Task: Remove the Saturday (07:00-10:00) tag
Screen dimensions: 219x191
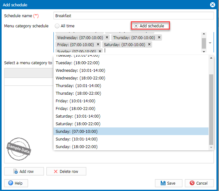Action: pos(149,44)
